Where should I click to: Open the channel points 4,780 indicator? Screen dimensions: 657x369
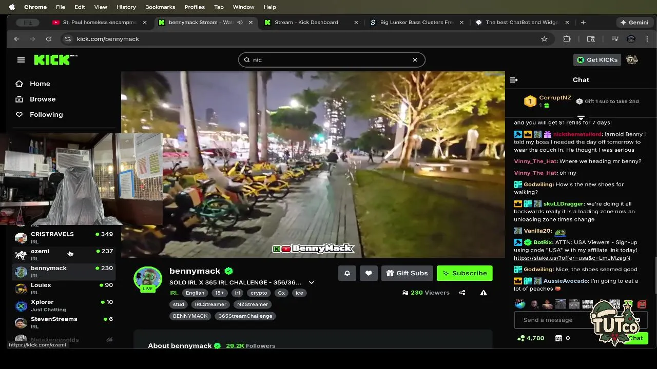pos(531,338)
